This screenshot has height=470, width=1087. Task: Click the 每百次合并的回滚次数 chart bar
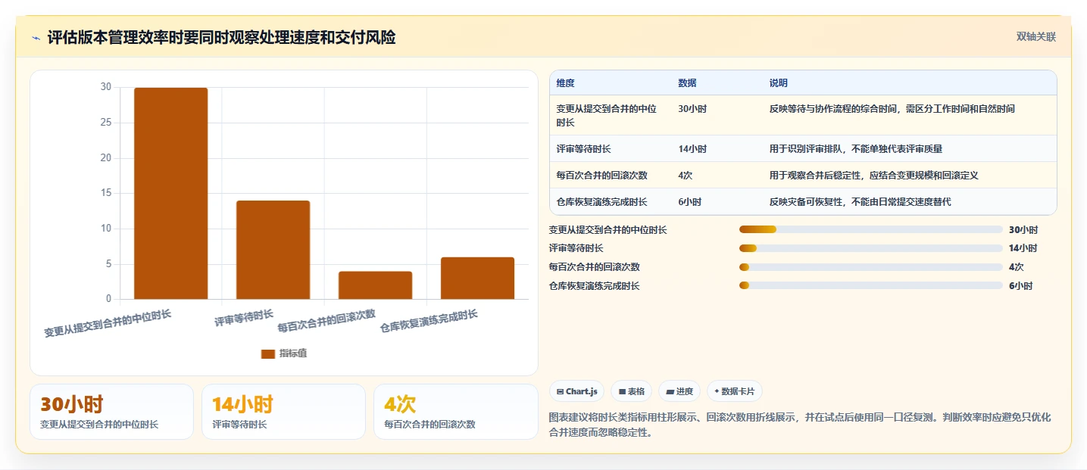click(375, 285)
